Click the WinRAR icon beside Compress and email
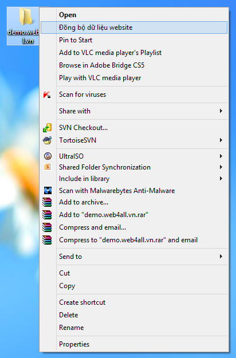 (47, 227)
